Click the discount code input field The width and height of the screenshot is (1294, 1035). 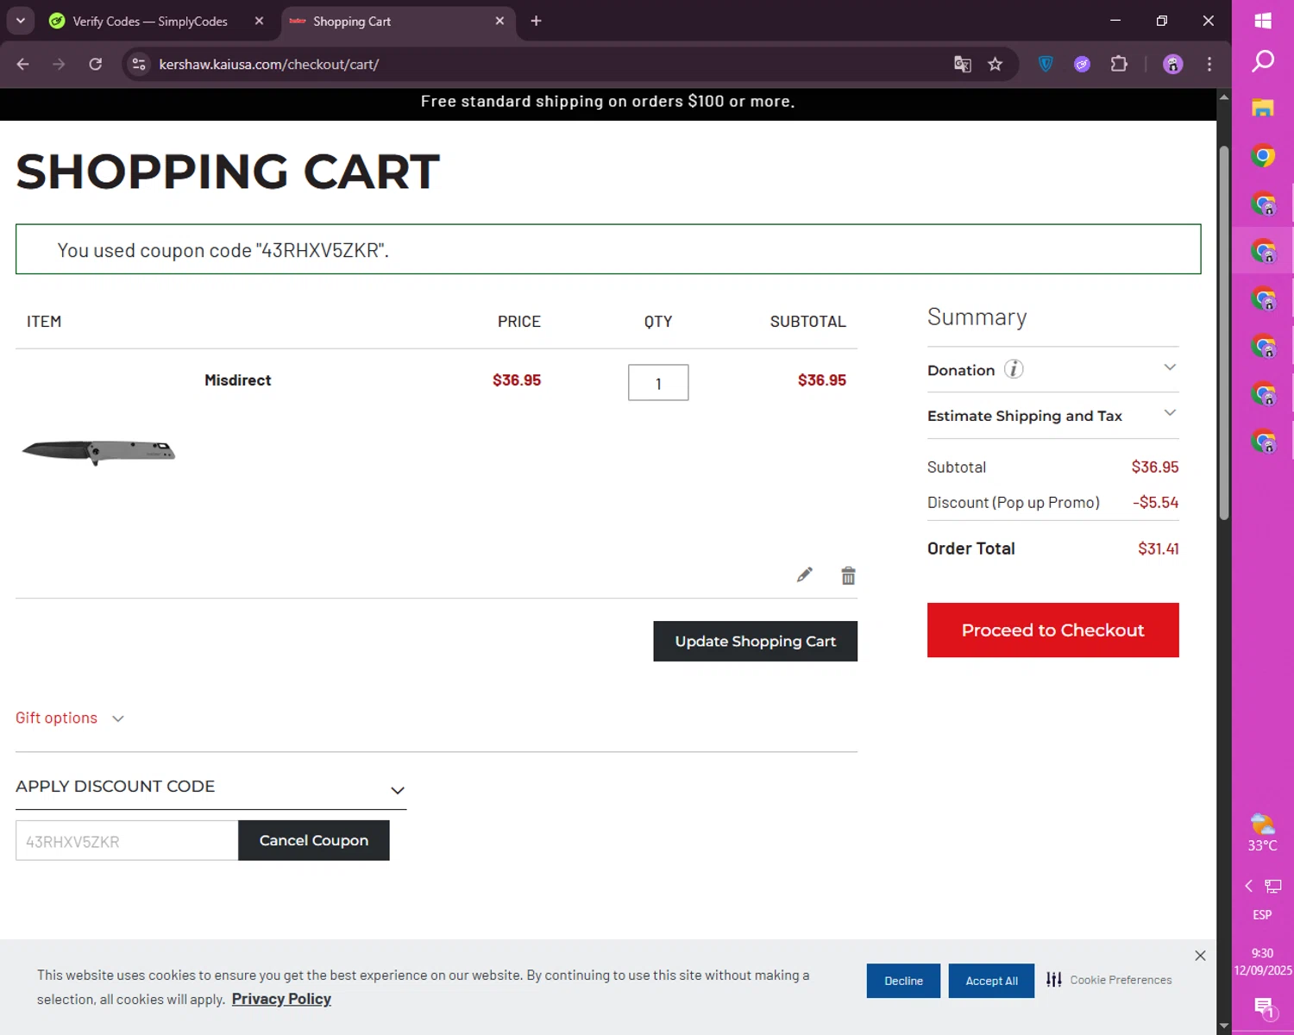127,840
